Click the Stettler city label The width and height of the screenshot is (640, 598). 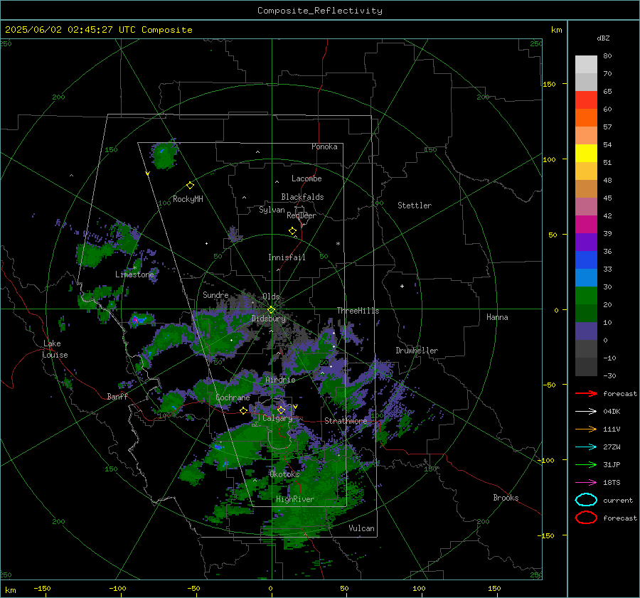click(x=415, y=205)
